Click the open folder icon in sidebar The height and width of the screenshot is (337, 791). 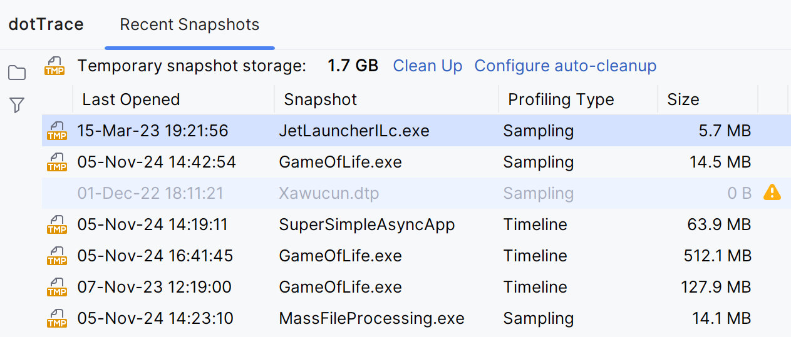pos(17,73)
